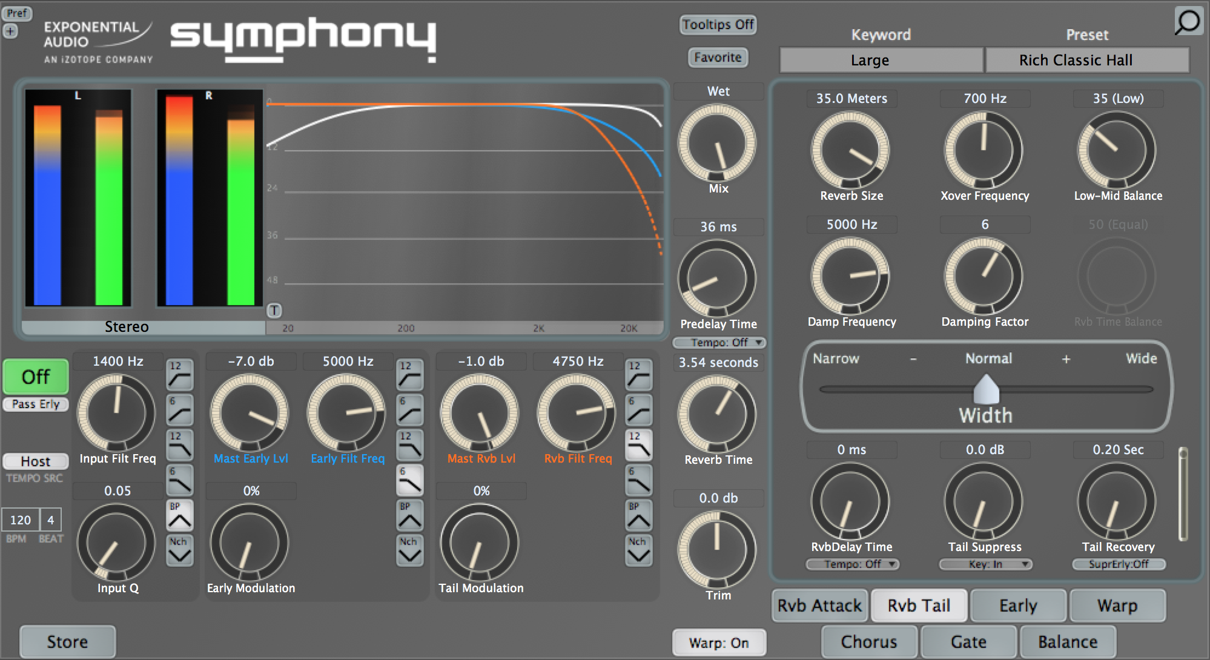This screenshot has width=1210, height=660.
Task: Click the Input Q knob
Action: point(116,543)
